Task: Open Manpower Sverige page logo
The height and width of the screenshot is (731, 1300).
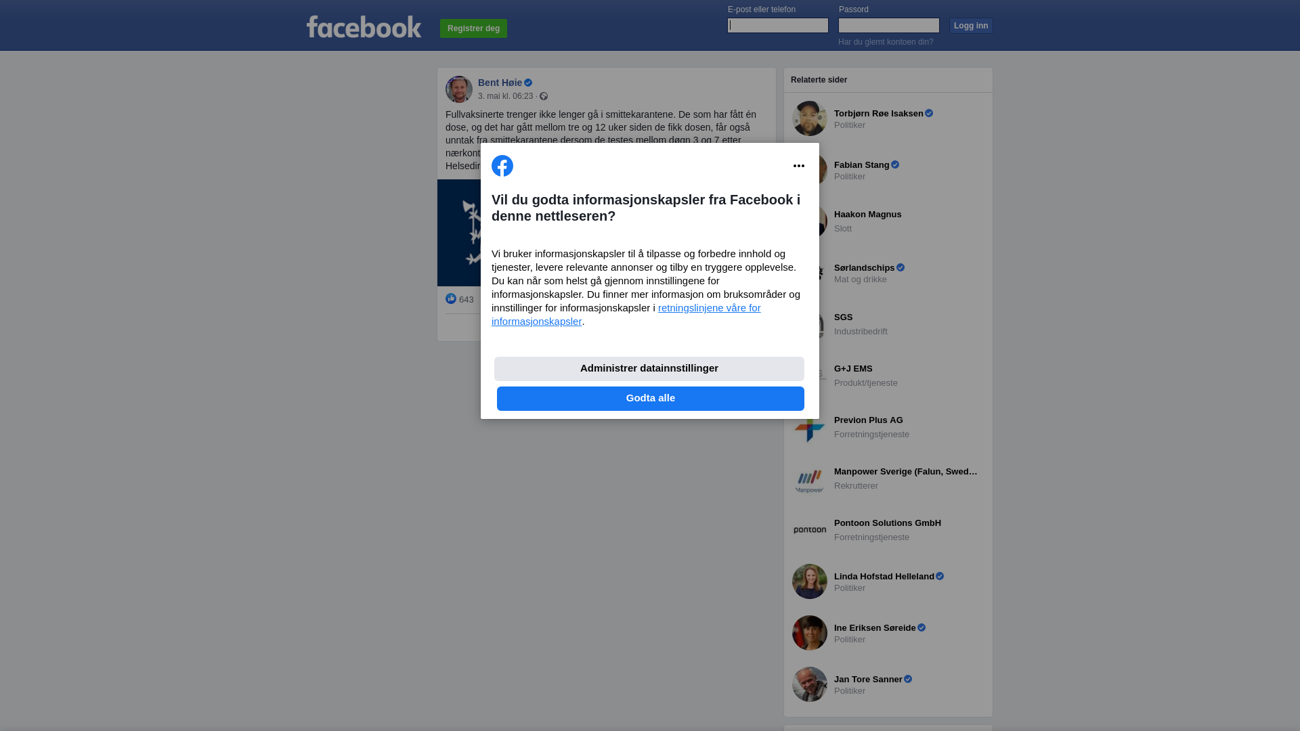Action: click(x=810, y=479)
